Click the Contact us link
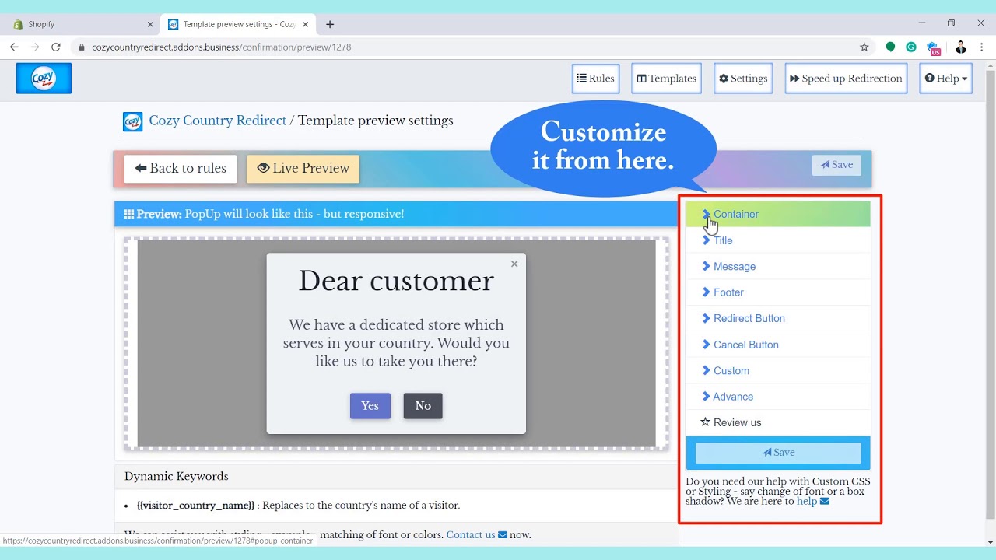 point(471,535)
